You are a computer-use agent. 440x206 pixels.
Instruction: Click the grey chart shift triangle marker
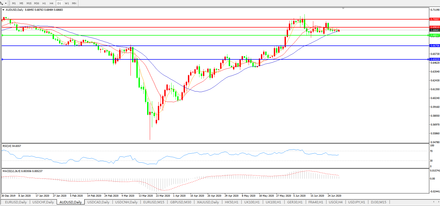point(343,9)
